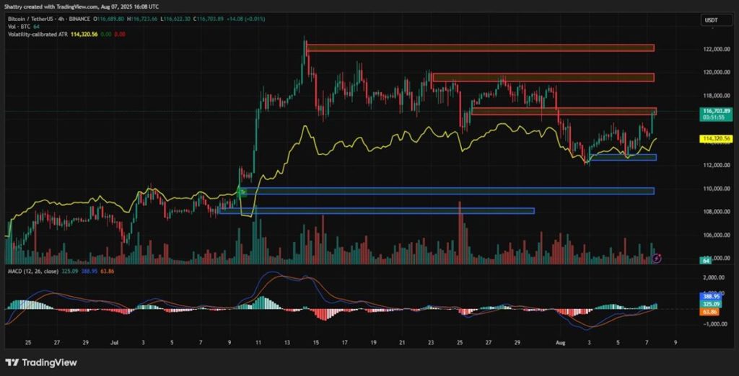
Task: Click the H116,723.66 high value
Action: [x=143, y=19]
